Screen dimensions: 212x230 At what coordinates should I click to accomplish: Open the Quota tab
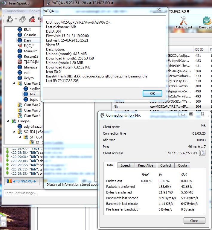point(182,165)
